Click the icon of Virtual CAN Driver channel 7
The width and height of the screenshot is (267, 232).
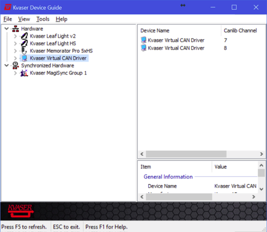click(x=143, y=40)
